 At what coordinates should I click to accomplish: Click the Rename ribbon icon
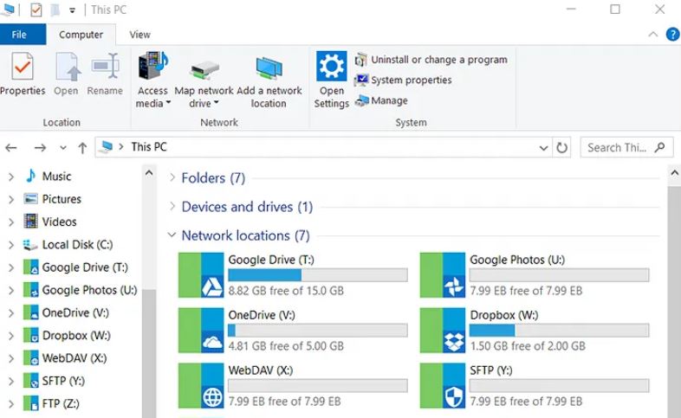(105, 67)
